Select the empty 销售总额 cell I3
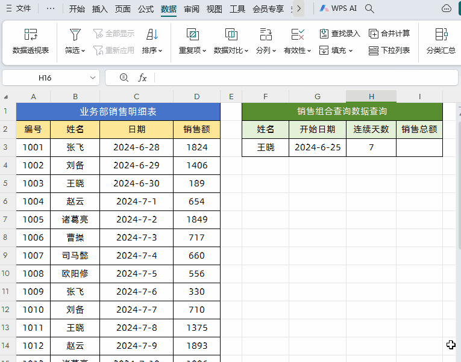 pyautogui.click(x=419, y=147)
